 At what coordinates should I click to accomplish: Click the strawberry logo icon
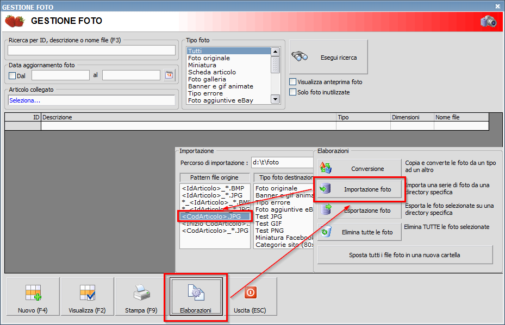pyautogui.click(x=15, y=21)
